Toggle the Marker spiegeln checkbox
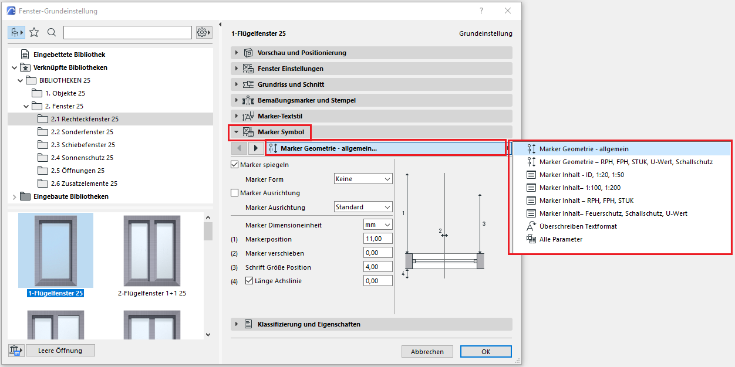735x367 pixels. click(235, 165)
